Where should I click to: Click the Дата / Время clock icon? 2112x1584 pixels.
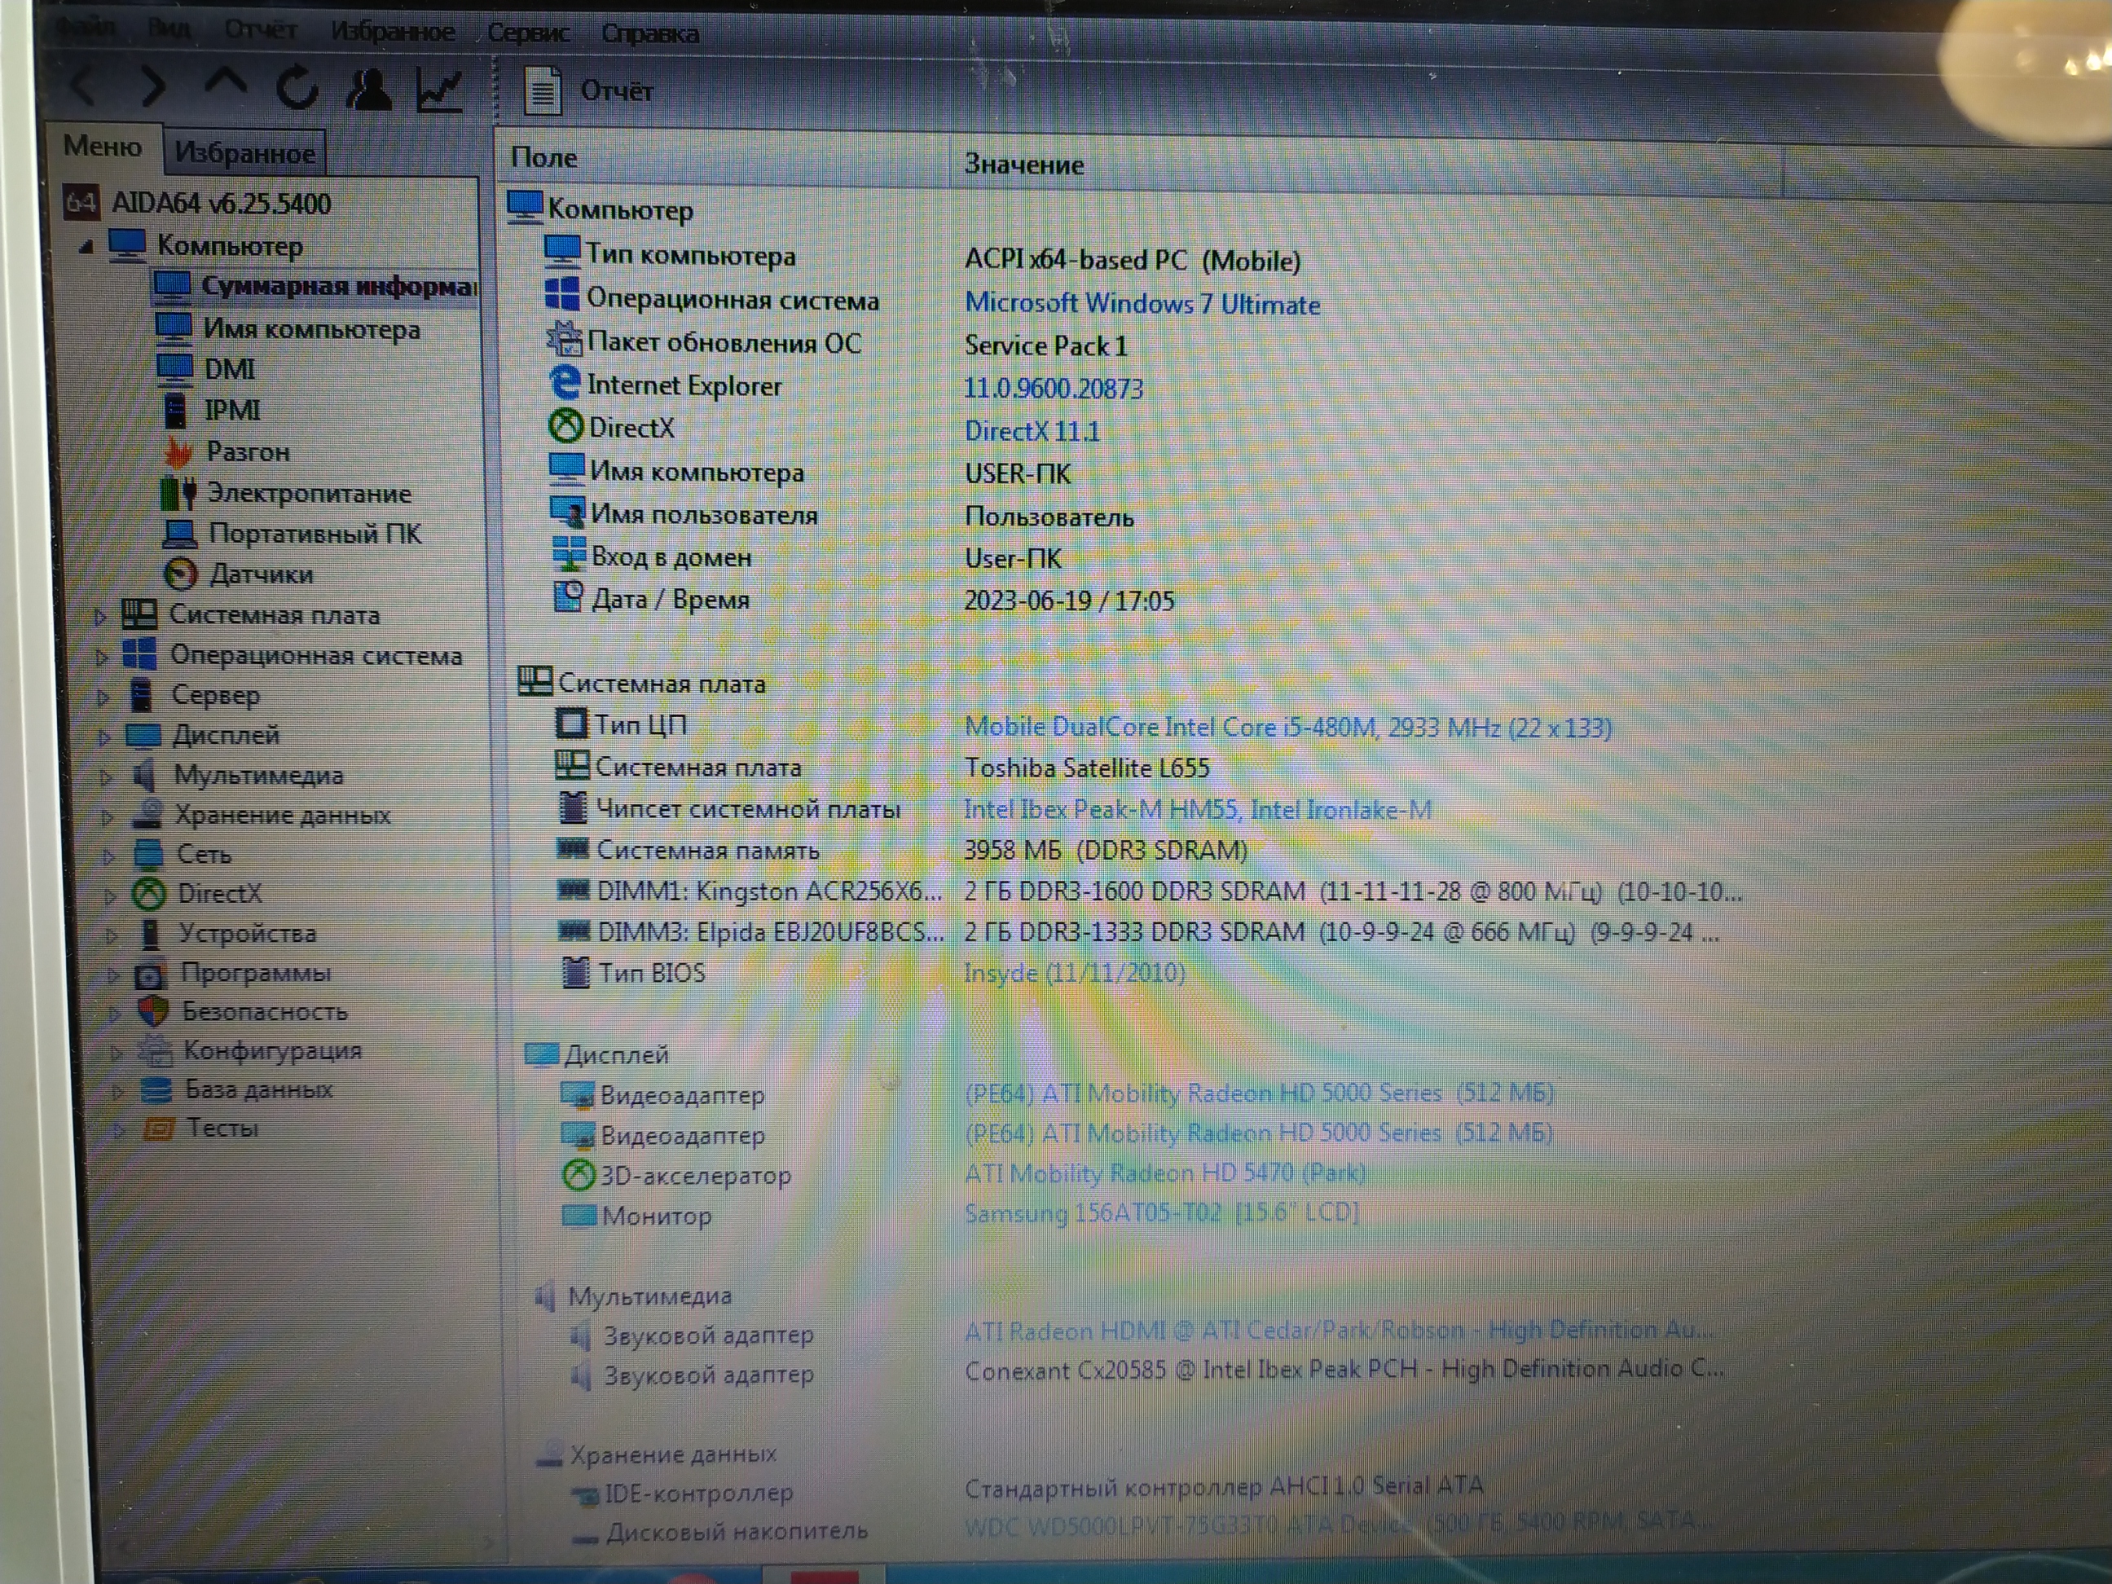pyautogui.click(x=569, y=596)
